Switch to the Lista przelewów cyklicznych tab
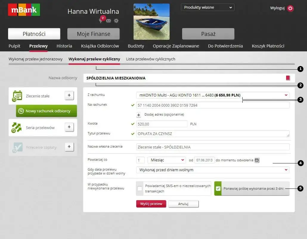The image size is (307, 239). pyautogui.click(x=150, y=59)
